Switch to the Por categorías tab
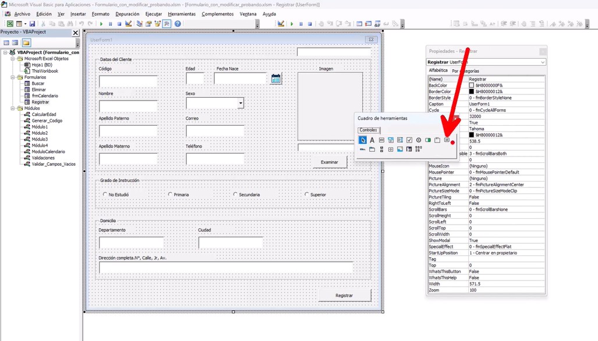The width and height of the screenshot is (598, 341). [x=466, y=71]
